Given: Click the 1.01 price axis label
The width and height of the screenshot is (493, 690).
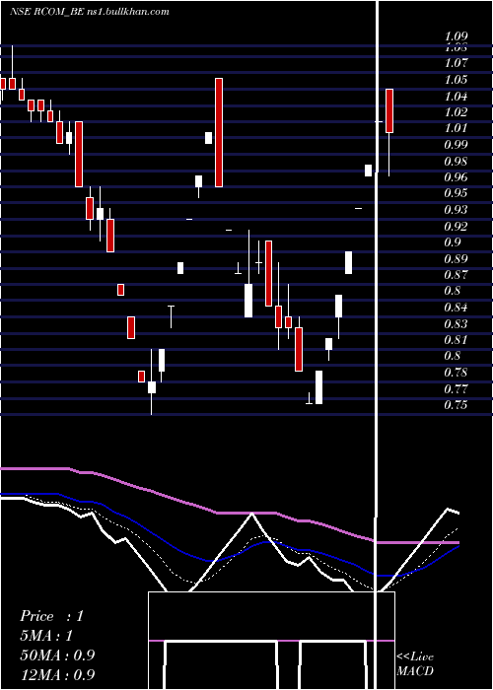Looking at the screenshot, I should coord(456,128).
